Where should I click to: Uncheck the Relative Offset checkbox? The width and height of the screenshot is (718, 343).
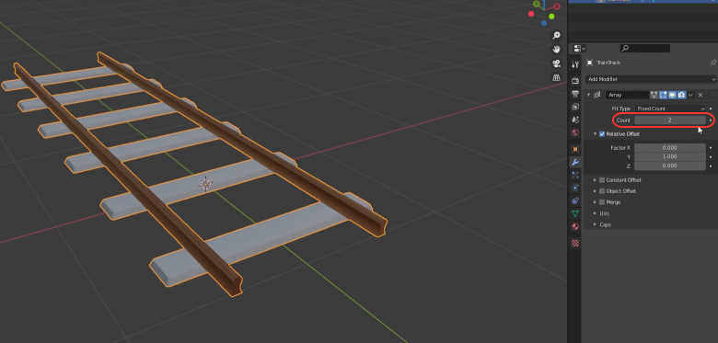[602, 134]
